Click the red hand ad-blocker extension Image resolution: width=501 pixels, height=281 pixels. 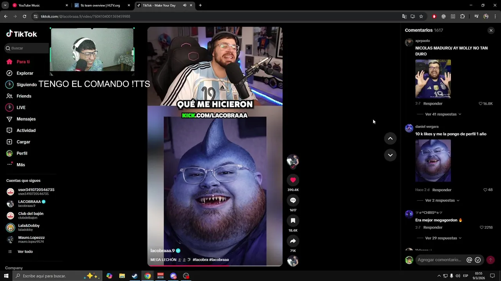(x=434, y=16)
